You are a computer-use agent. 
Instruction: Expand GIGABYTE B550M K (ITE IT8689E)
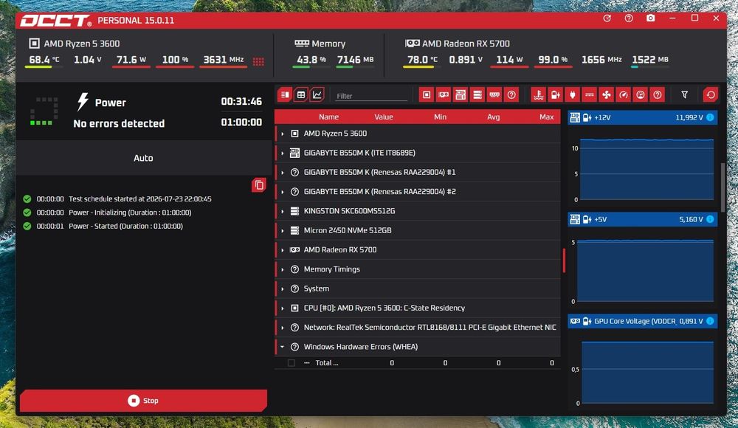(283, 153)
